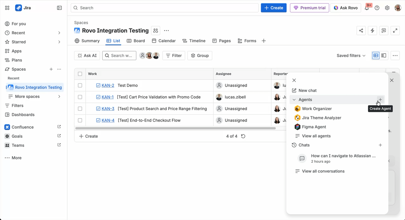Open the Help question mark icon
Viewport: 405px width, 220px height.
377,8
